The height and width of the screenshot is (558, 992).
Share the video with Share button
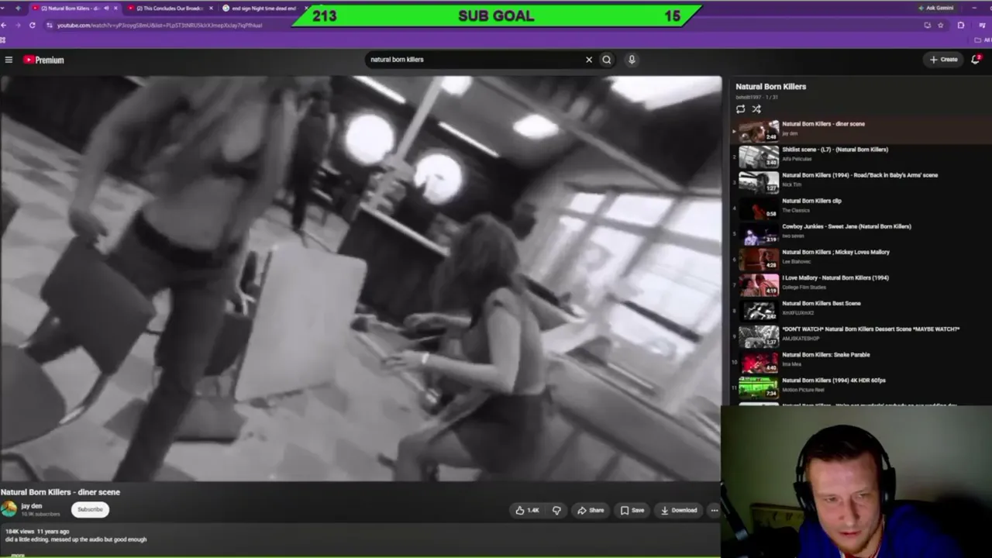[x=591, y=510]
